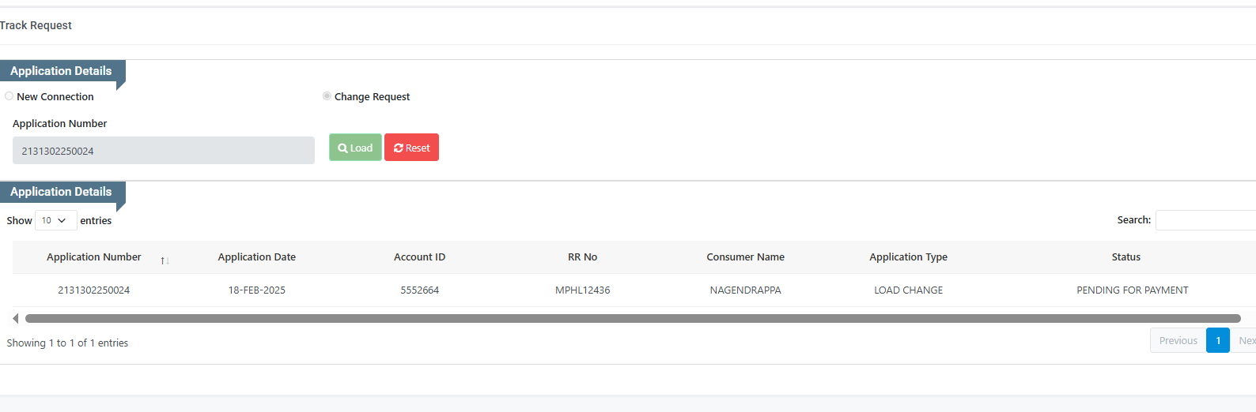The image size is (1256, 412).
Task: Click the Previous pagination button
Action: pyautogui.click(x=1178, y=341)
